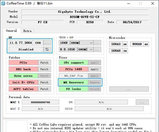Screen dimensions: 159x132
Task: Click the COR label in ME section
Action: [x=38, y=43]
